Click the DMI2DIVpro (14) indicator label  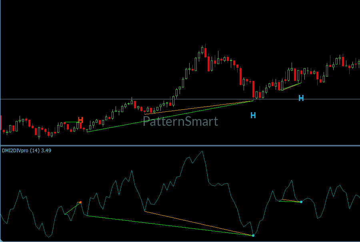[x=27, y=151]
